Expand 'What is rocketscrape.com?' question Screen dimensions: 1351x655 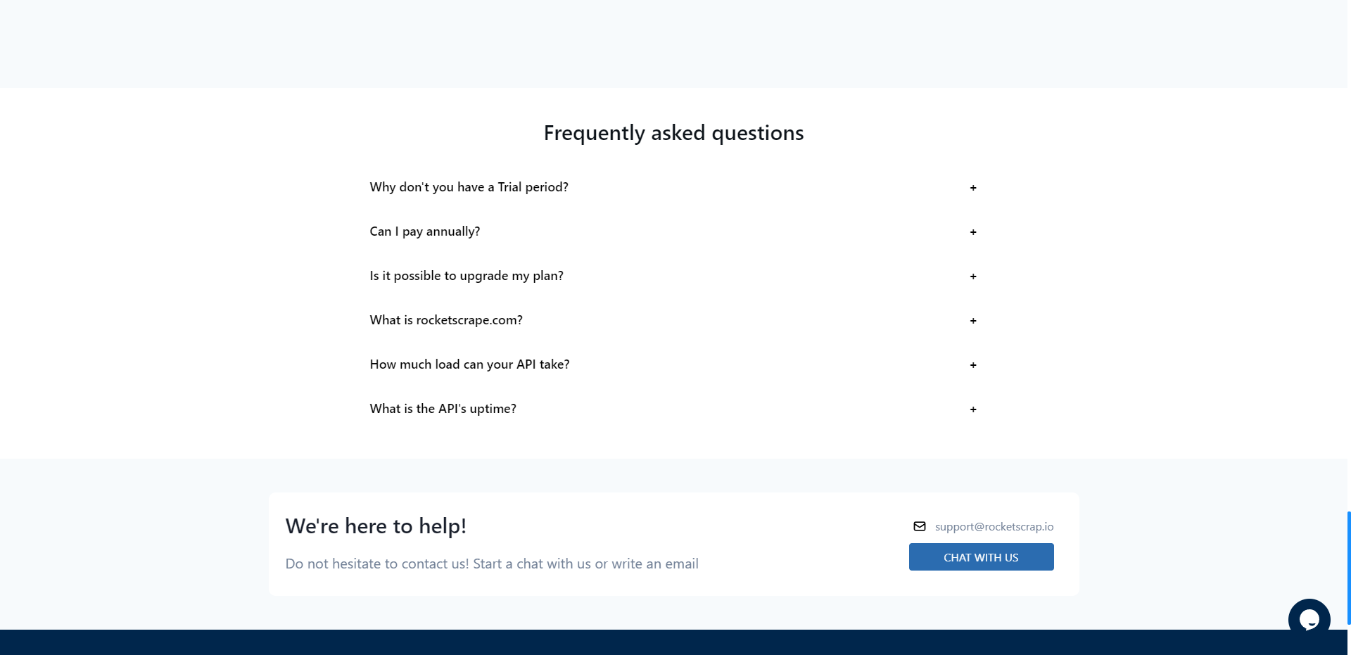(673, 320)
